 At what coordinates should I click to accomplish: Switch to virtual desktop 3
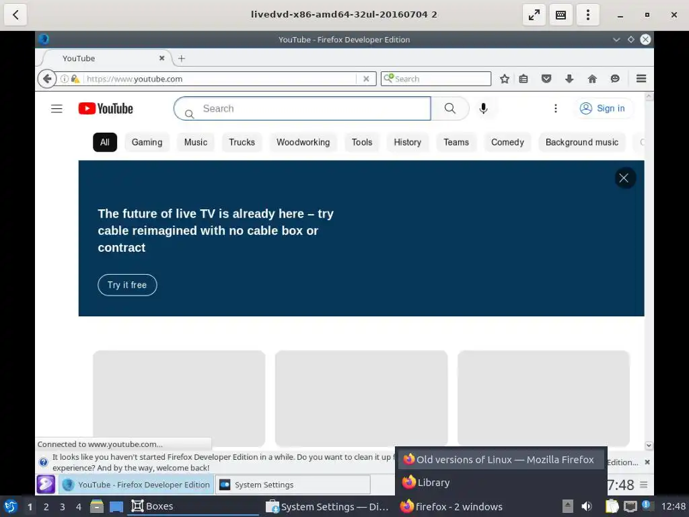[63, 507]
